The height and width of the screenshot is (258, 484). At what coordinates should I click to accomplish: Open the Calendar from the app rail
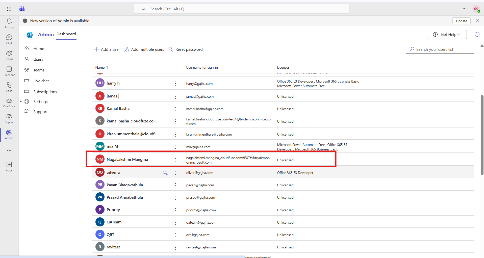pos(9,71)
